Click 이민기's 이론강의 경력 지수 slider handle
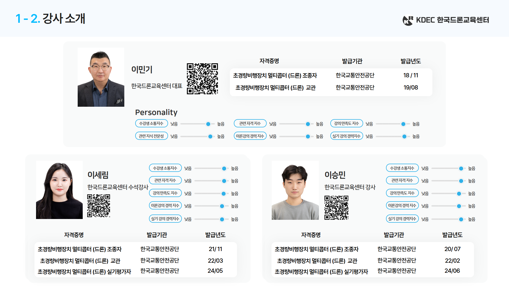This screenshot has width=509, height=286. pyautogui.click(x=308, y=136)
